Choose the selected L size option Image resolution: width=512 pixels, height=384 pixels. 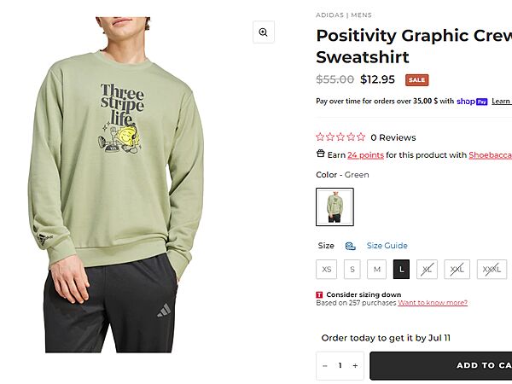(x=401, y=269)
